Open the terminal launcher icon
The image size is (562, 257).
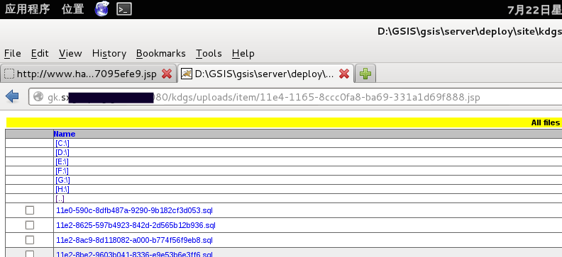coord(124,9)
